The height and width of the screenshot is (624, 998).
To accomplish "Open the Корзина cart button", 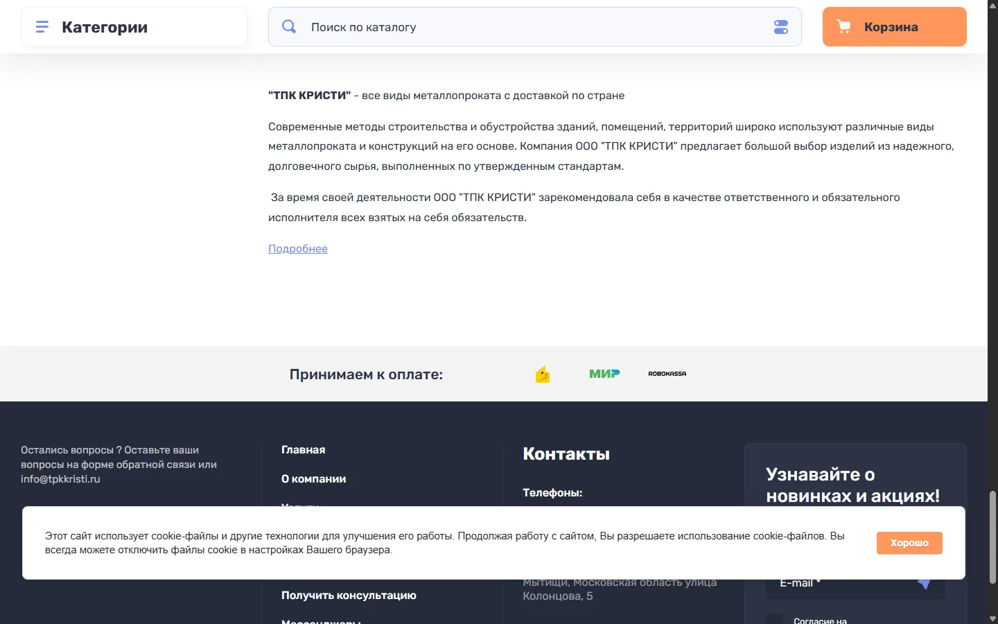I will coord(895,27).
